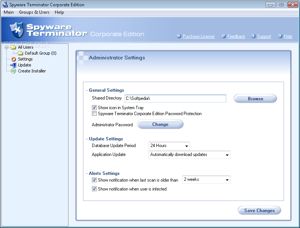Toggle Show icon in System Tray

pyautogui.click(x=94, y=108)
